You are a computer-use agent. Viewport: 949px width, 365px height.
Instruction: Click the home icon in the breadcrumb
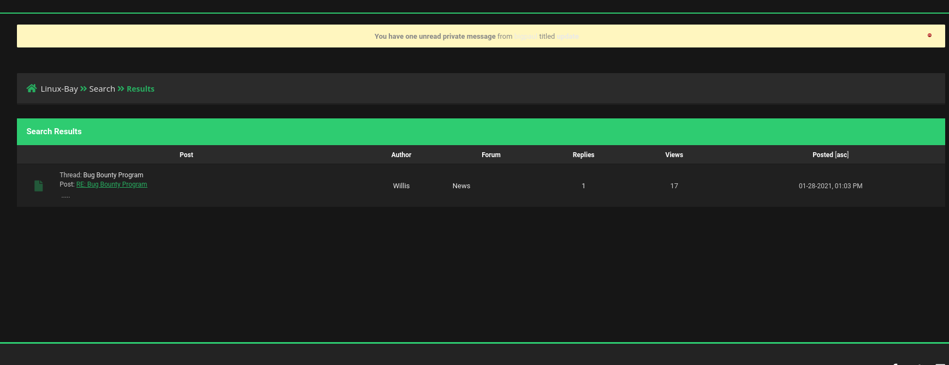pos(32,88)
